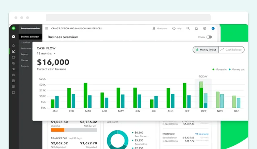
Task: Open the notifications bell icon
Action: (x=196, y=29)
